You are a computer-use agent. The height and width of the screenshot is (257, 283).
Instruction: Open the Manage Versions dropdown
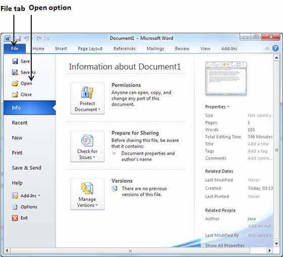[x=87, y=194]
